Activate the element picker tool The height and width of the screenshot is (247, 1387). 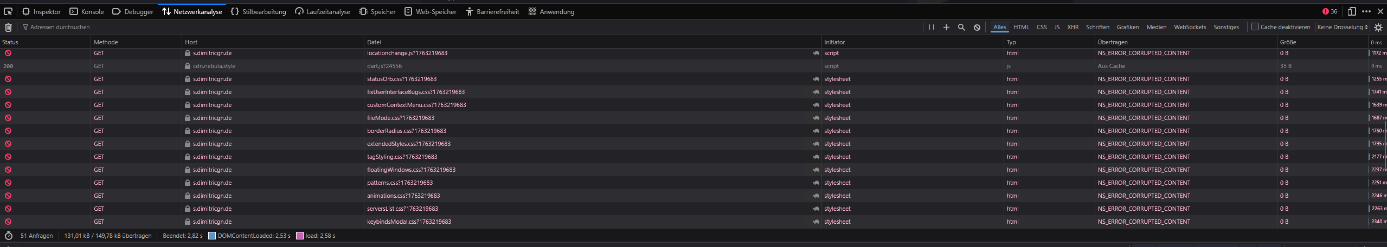pos(8,11)
